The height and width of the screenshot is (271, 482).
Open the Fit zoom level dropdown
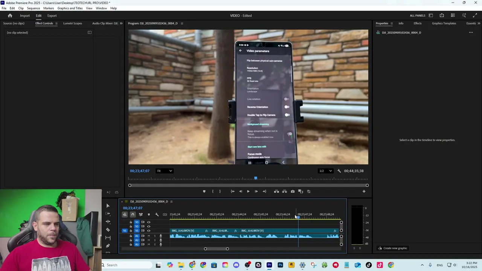(165, 171)
